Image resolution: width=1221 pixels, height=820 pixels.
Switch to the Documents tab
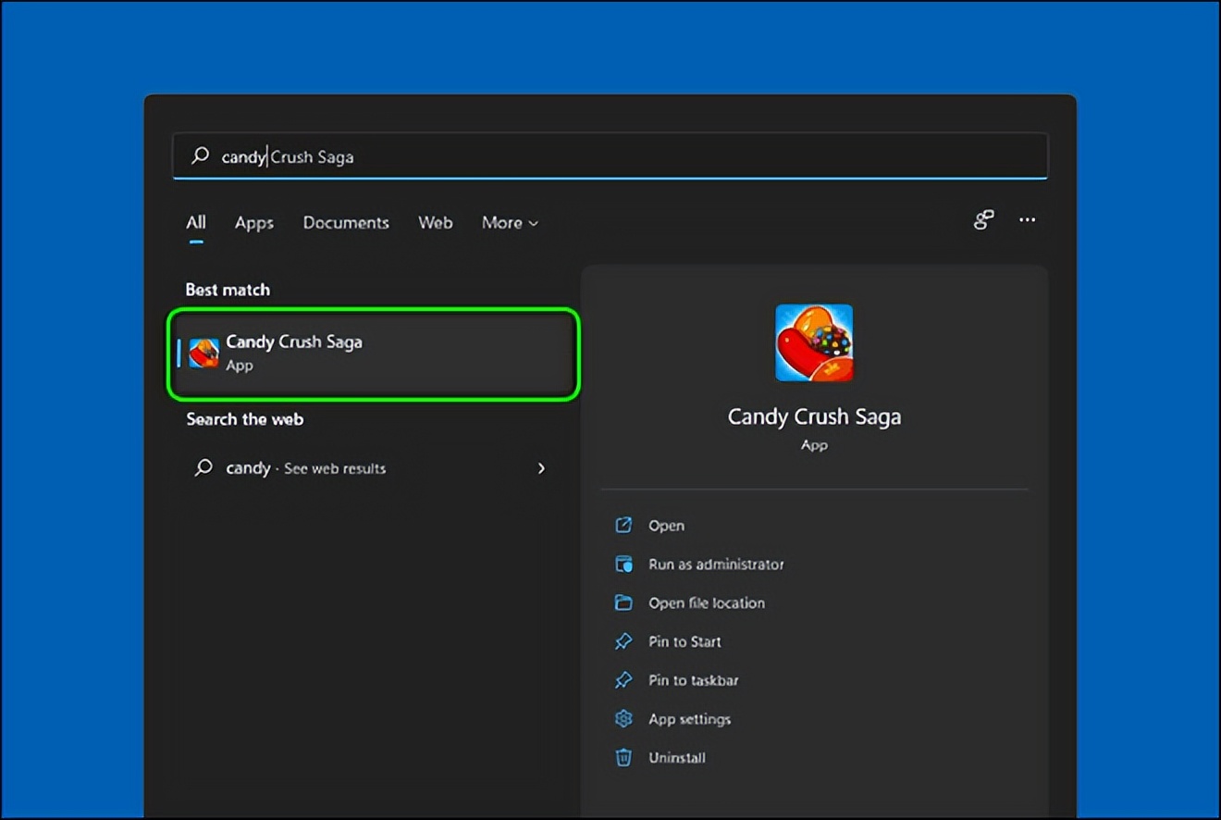346,223
